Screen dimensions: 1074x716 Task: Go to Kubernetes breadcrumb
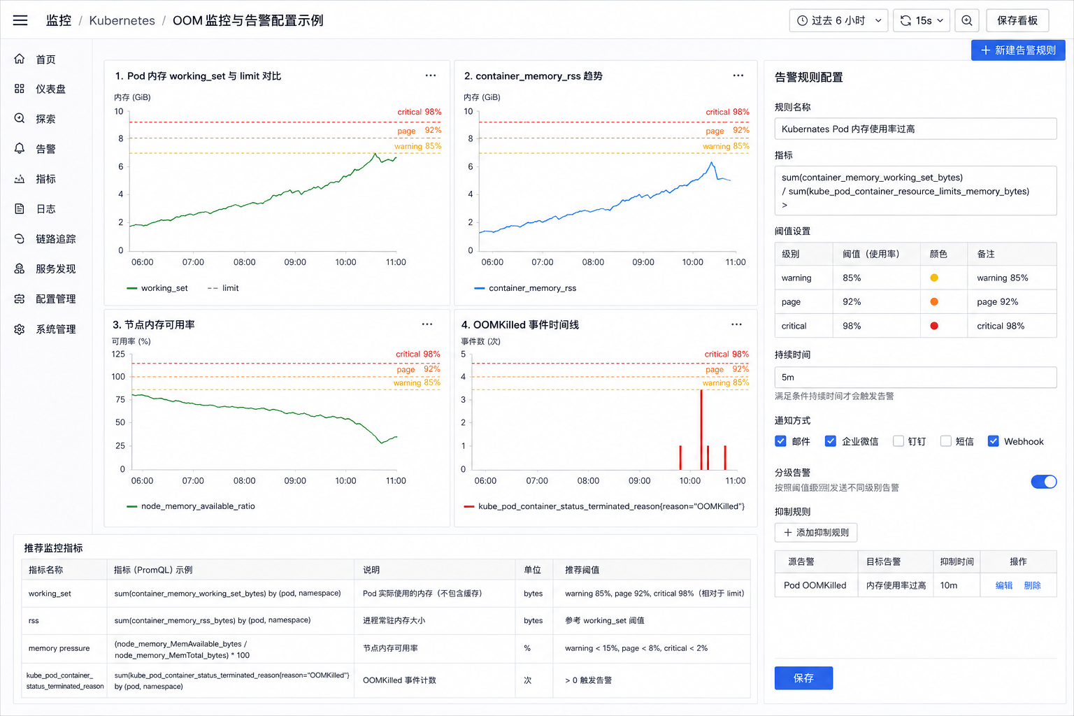[x=122, y=20]
